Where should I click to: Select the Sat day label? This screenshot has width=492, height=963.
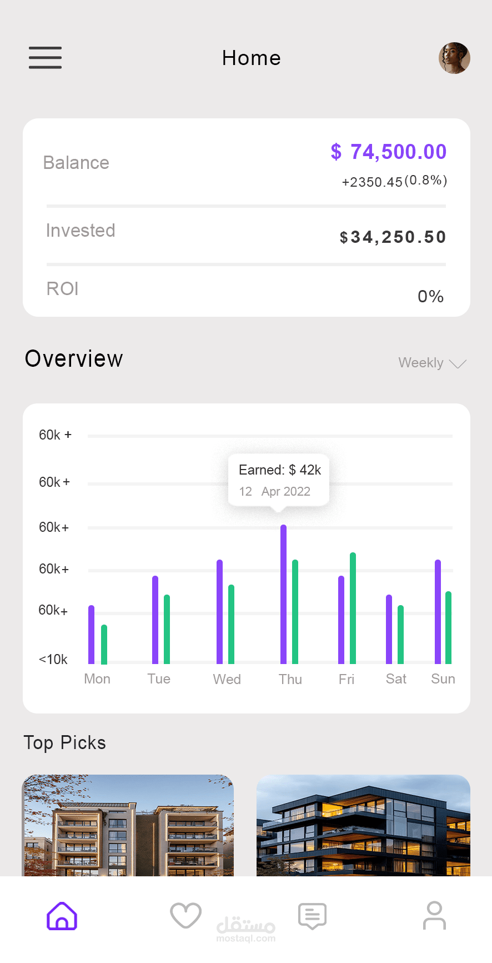[396, 679]
